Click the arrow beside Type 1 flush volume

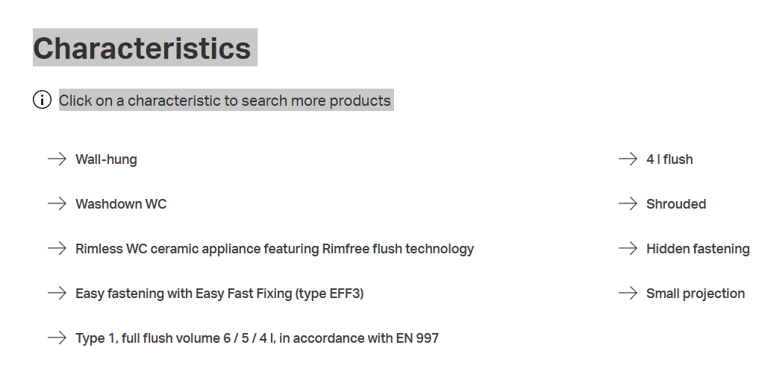tap(57, 338)
